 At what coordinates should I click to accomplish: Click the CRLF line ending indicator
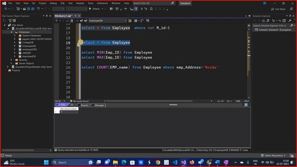click(246, 101)
